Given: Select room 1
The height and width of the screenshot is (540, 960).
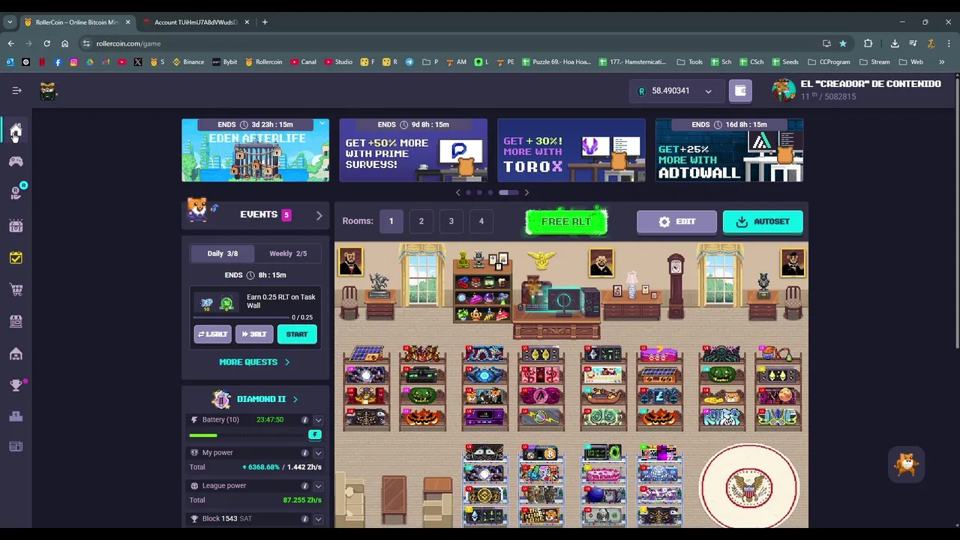Looking at the screenshot, I should point(391,221).
